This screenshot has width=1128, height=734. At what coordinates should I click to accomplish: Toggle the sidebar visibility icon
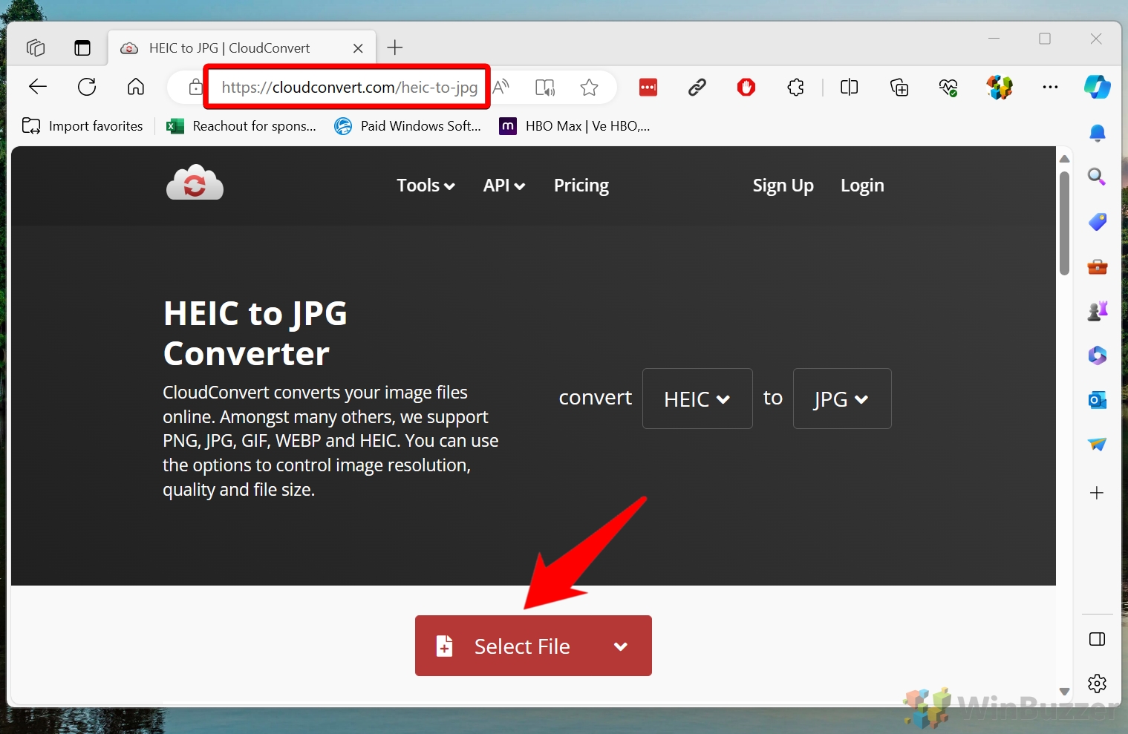click(1097, 640)
